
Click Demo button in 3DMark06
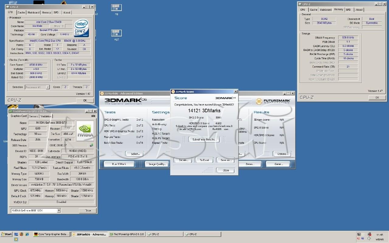tap(250, 164)
